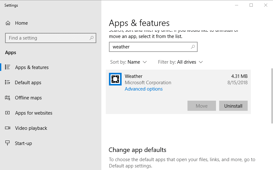Click the Apps for websites icon
The image size is (273, 170).
8,113
